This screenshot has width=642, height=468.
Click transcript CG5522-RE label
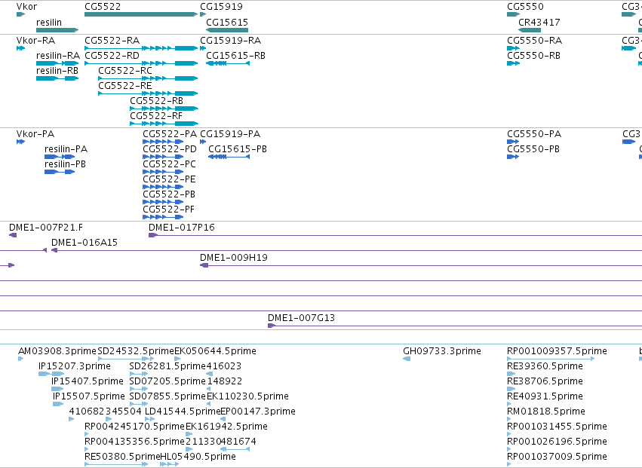click(125, 85)
